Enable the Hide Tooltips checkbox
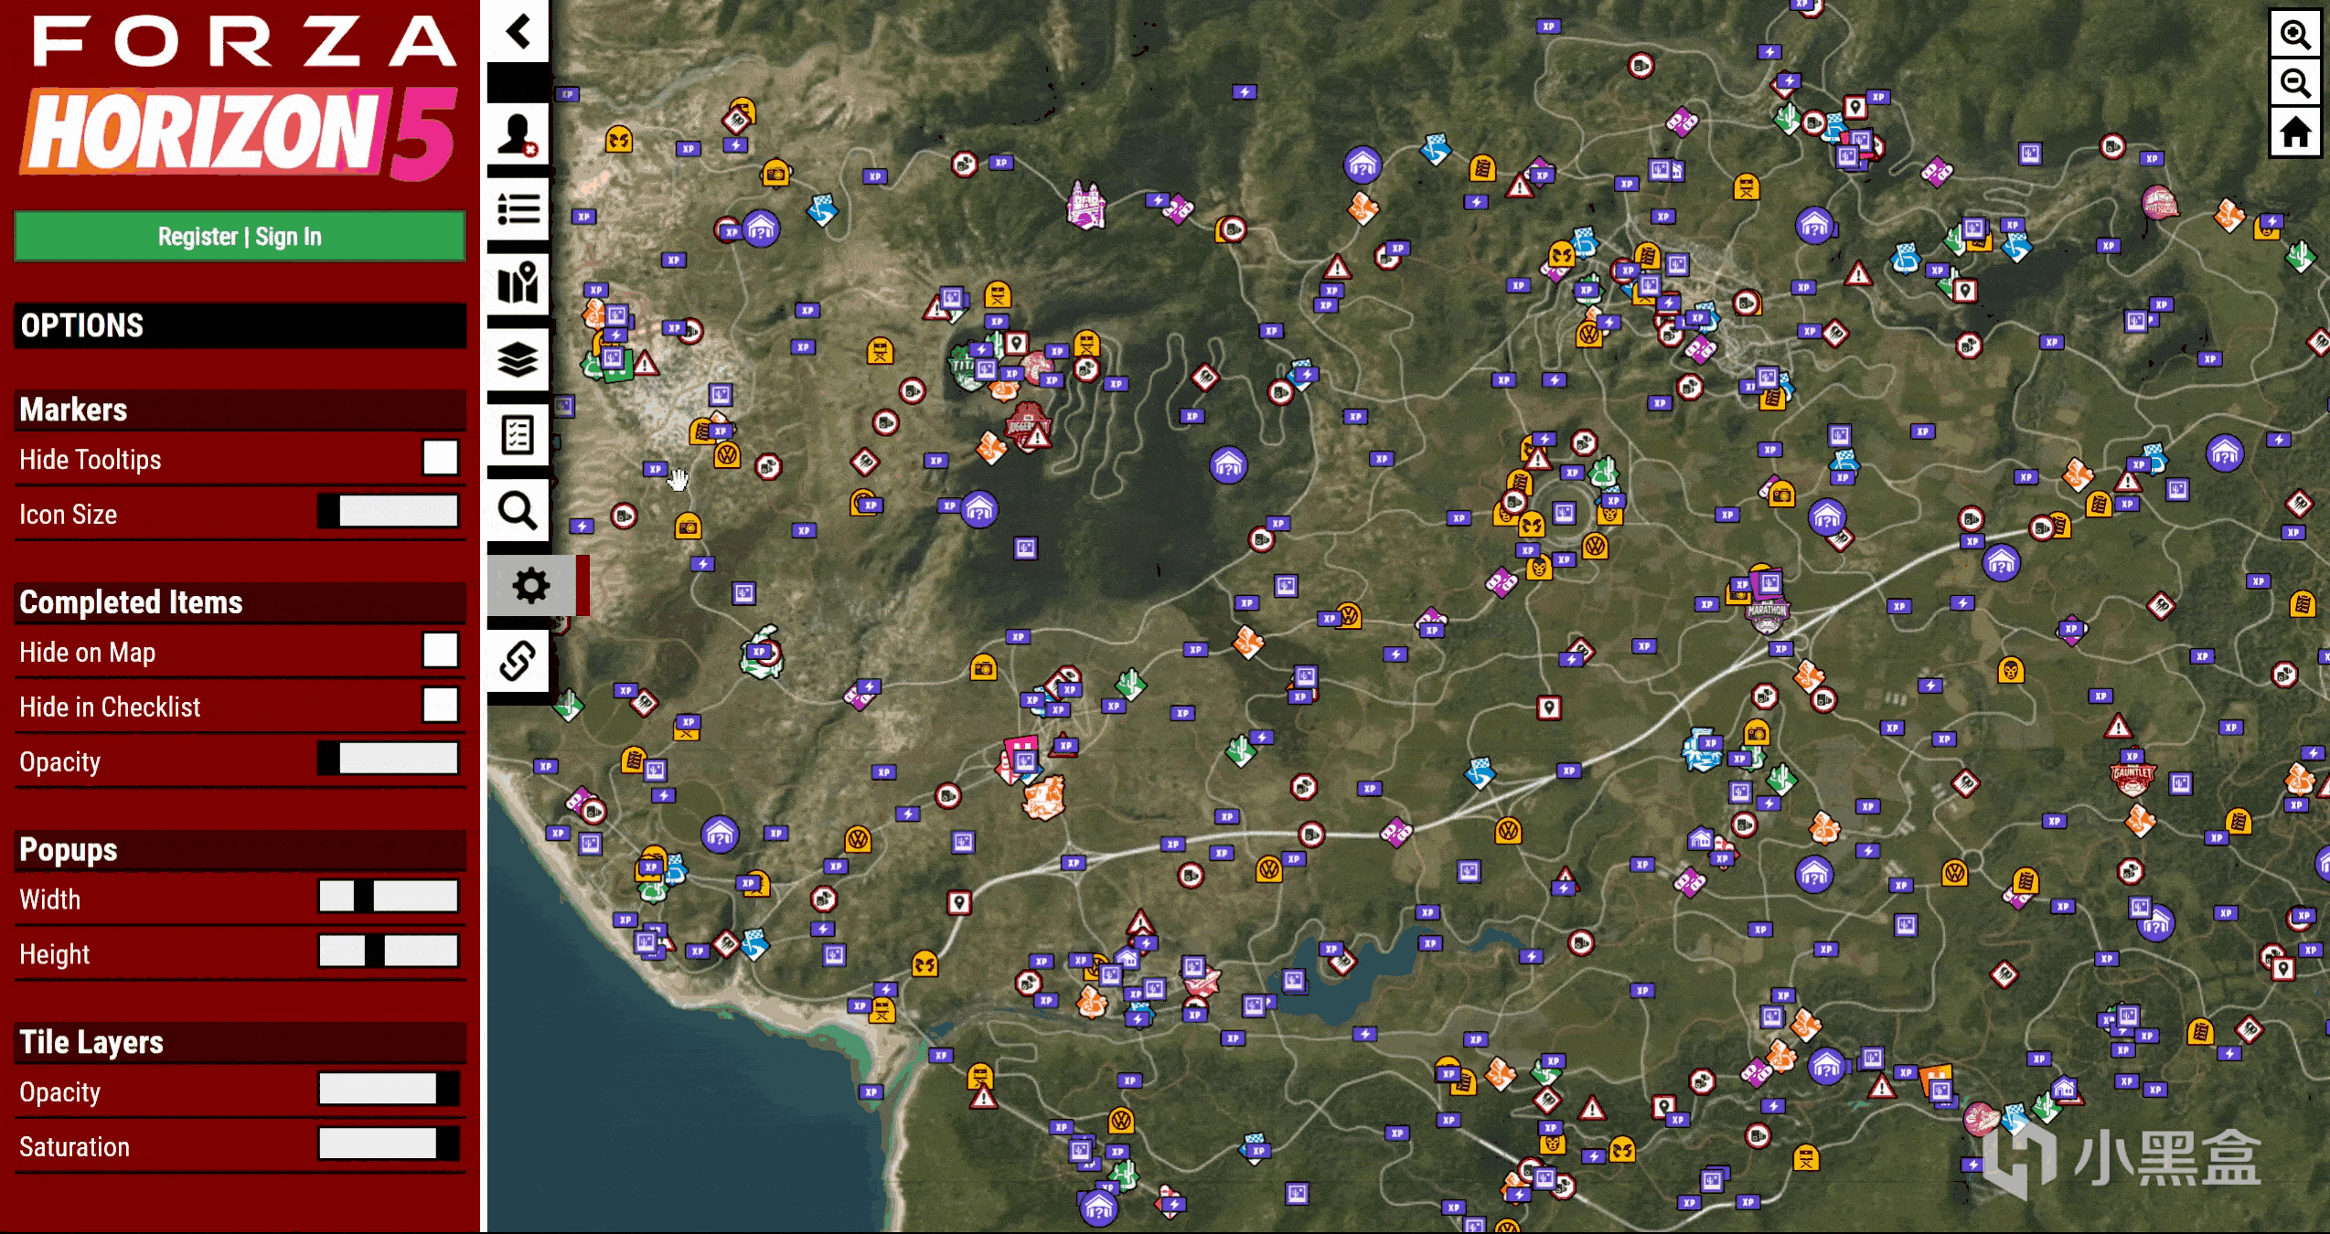 pyautogui.click(x=440, y=458)
